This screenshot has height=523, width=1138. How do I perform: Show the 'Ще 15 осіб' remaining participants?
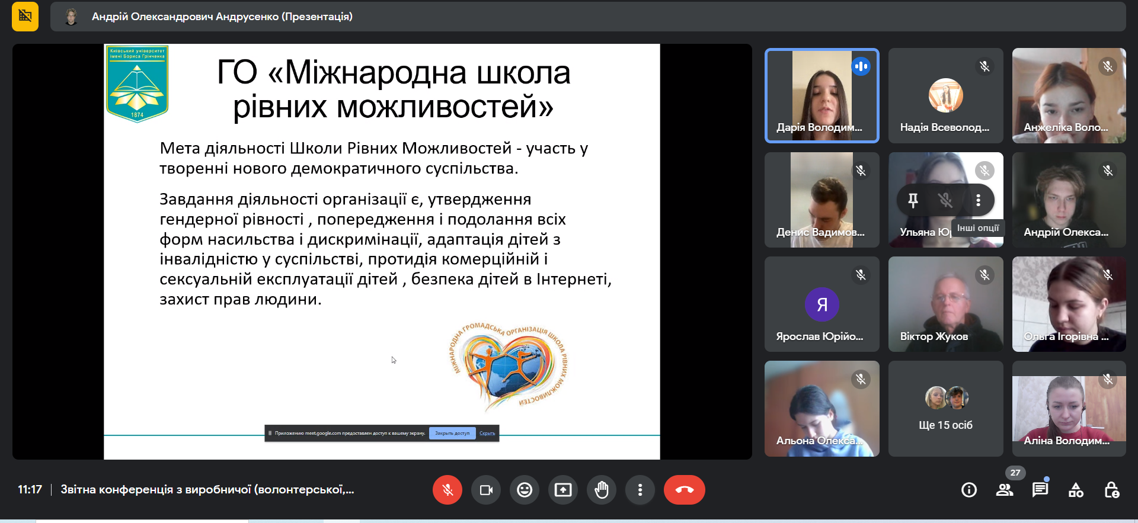[x=946, y=409]
